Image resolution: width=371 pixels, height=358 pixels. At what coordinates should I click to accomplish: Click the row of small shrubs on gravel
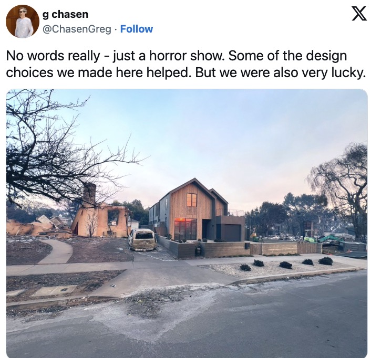(286, 263)
